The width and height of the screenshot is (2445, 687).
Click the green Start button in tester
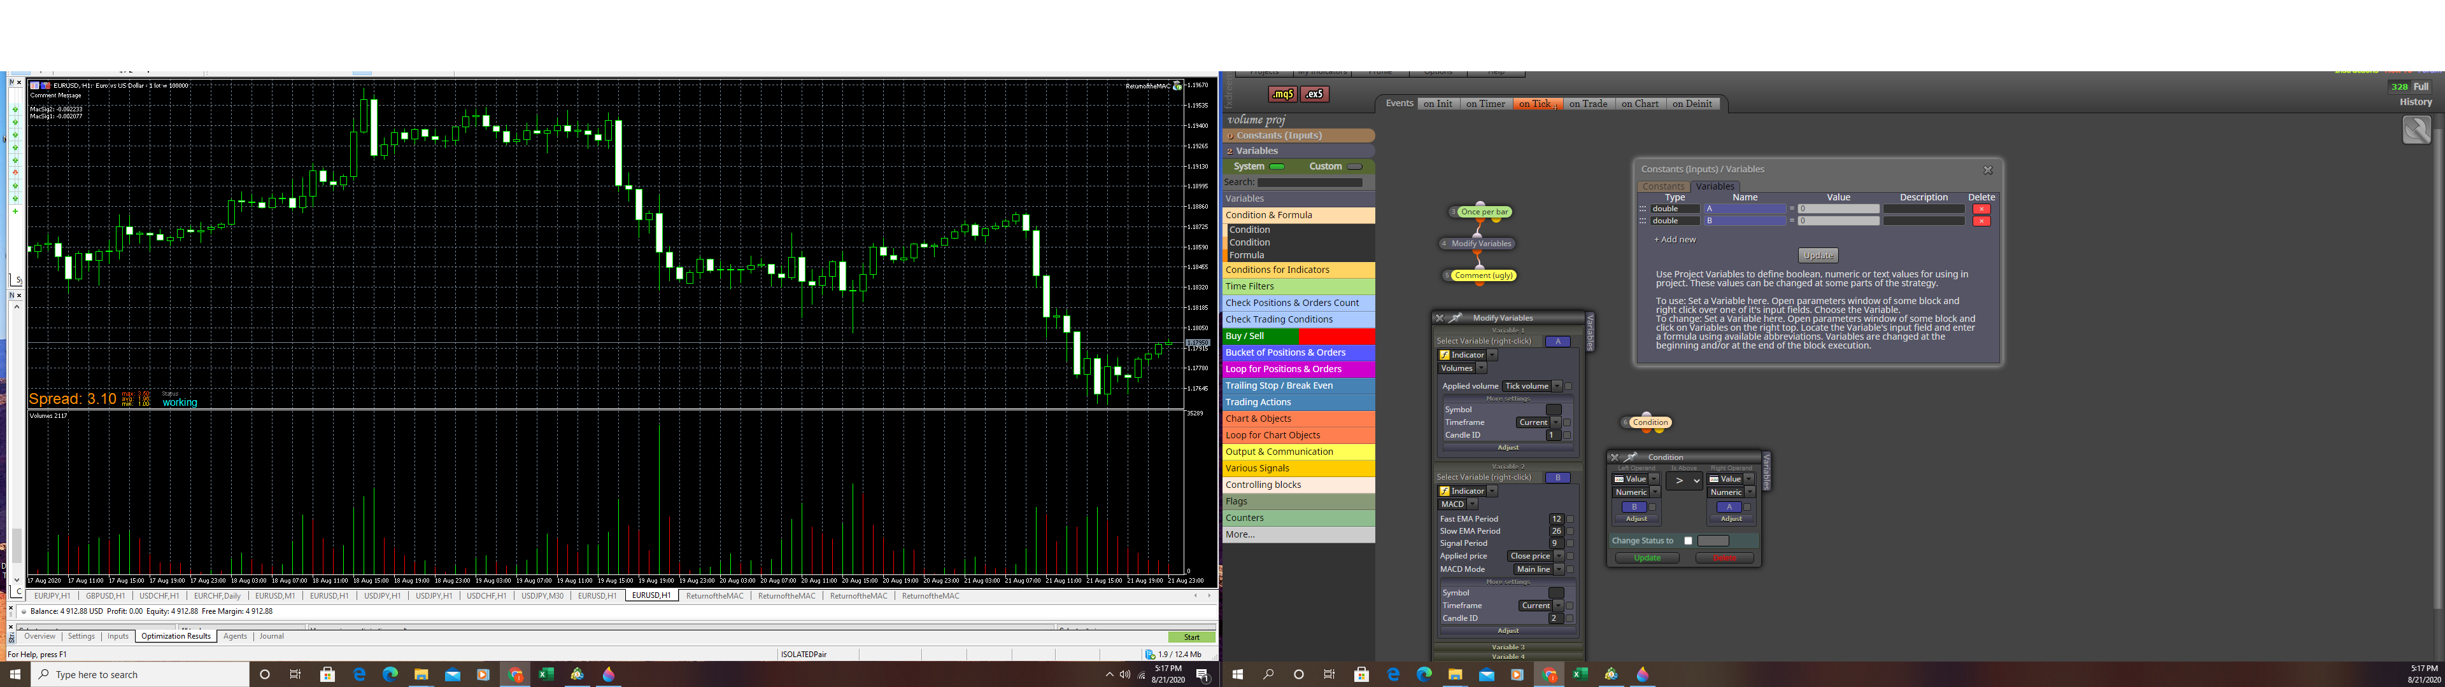(1191, 637)
